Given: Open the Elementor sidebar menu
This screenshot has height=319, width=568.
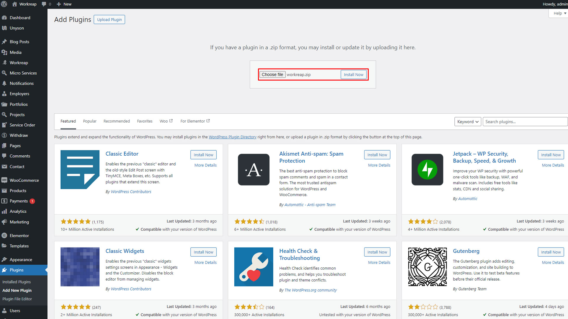Looking at the screenshot, I should [19, 236].
